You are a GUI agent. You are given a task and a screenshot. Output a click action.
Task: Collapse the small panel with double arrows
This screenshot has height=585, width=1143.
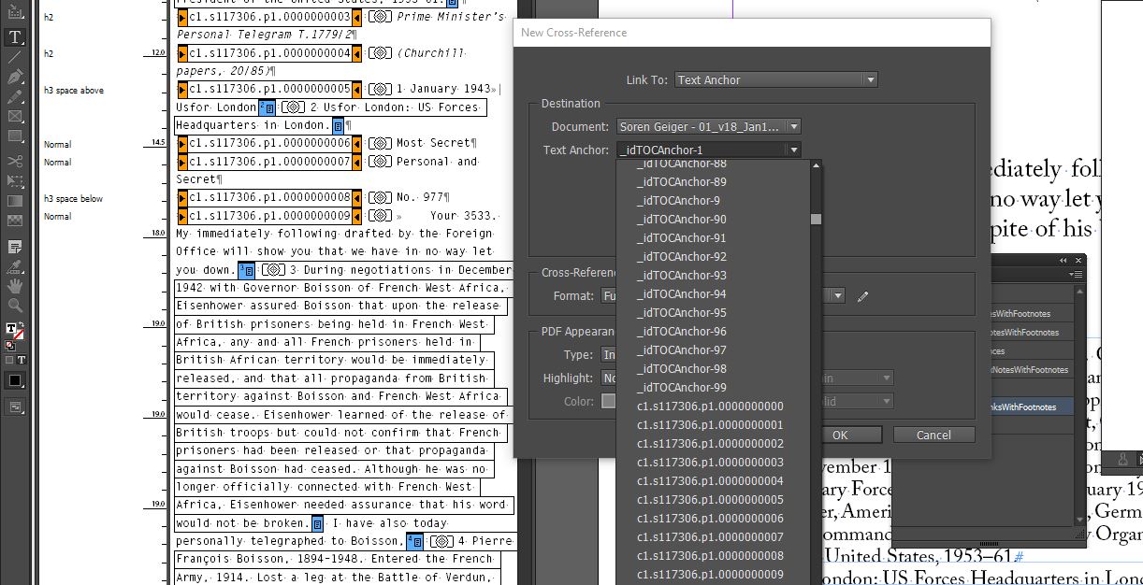point(1063,260)
